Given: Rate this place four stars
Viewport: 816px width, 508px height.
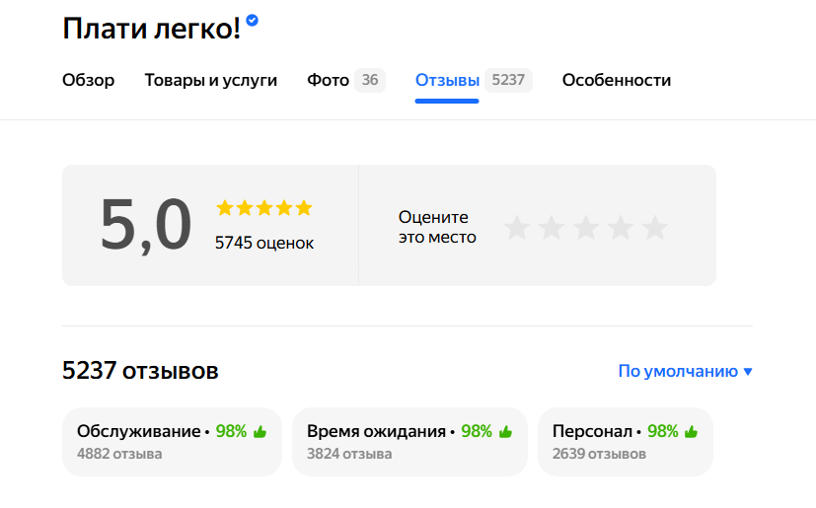Looking at the screenshot, I should coord(621,228).
